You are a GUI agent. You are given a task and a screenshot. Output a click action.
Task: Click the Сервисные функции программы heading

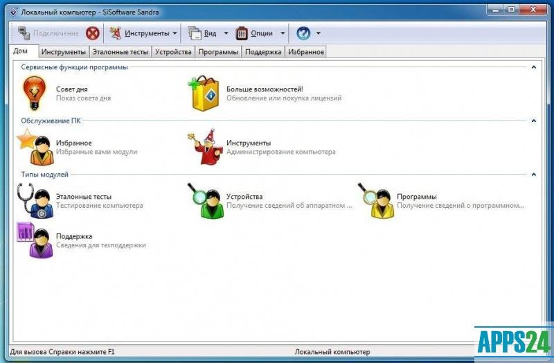(74, 67)
